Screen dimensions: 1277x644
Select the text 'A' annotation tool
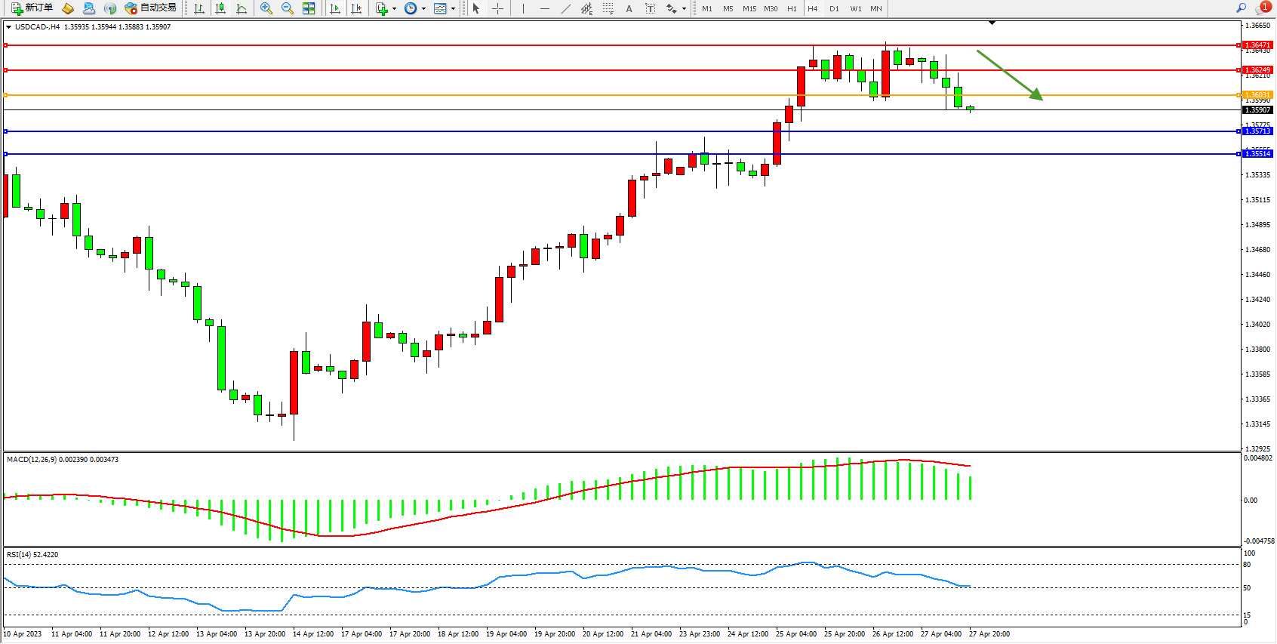click(x=629, y=8)
